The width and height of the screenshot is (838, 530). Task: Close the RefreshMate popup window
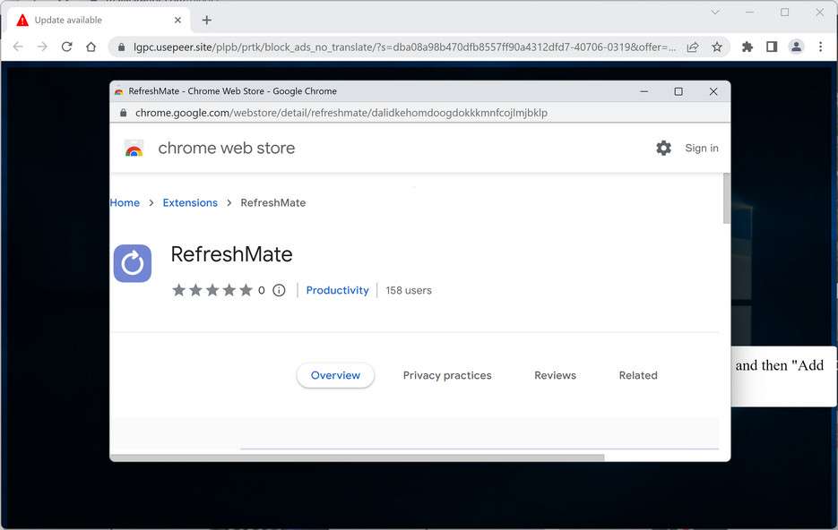tap(713, 91)
